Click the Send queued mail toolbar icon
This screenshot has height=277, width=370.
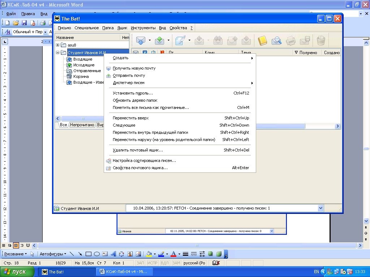pyautogui.click(x=160, y=40)
